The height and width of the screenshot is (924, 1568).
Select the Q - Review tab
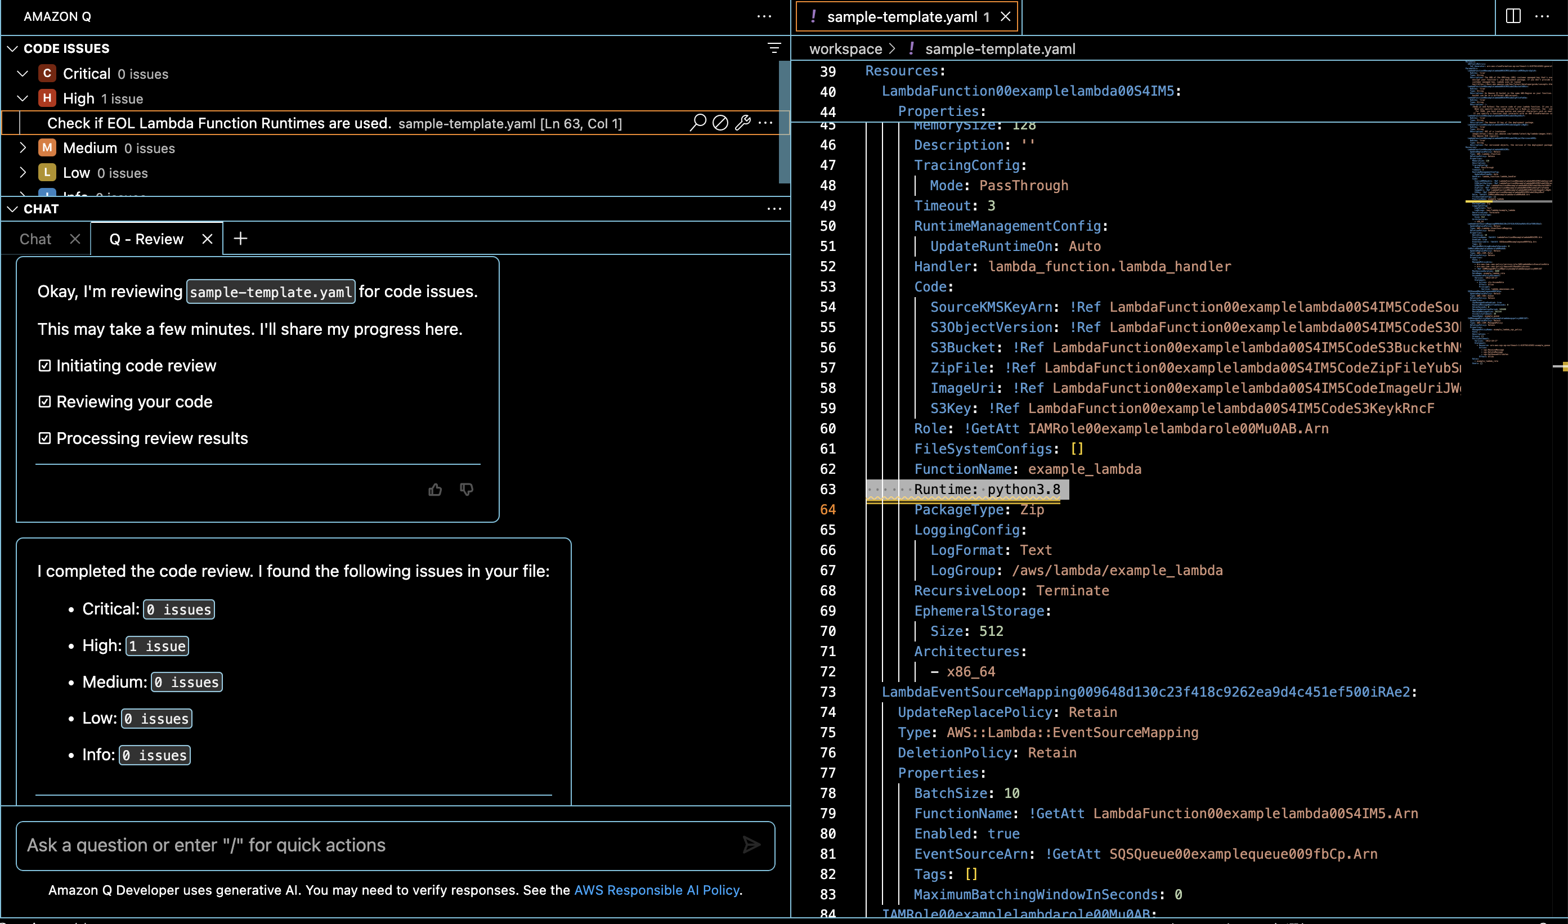pos(146,239)
